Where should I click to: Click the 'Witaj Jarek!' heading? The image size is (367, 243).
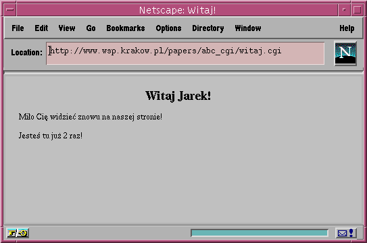click(178, 96)
